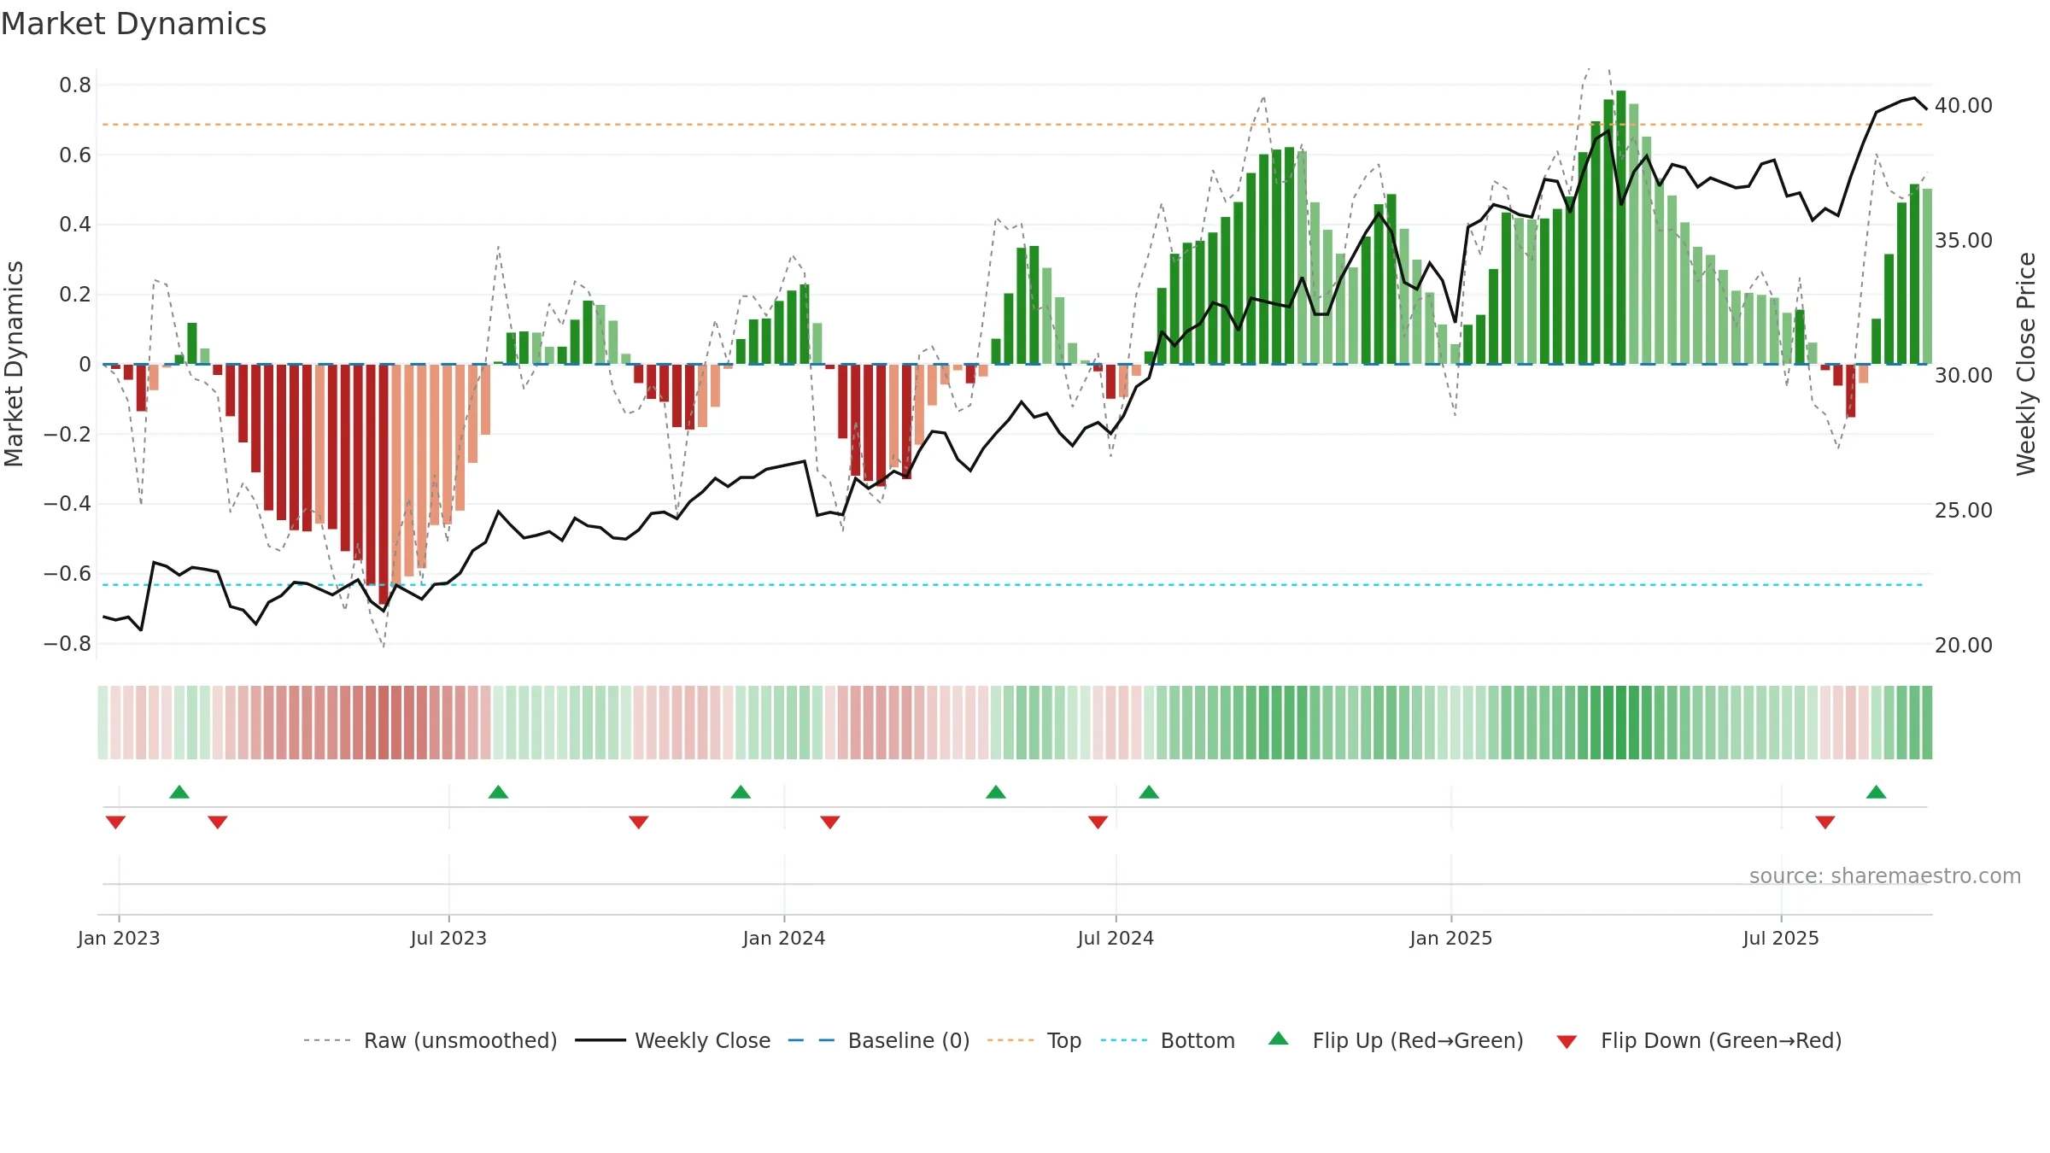Click the orange dashed Top threshold line
This screenshot has width=2050, height=1153.
tap(1012, 125)
